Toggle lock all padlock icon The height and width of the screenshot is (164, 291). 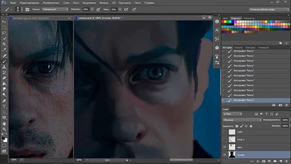click(251, 126)
